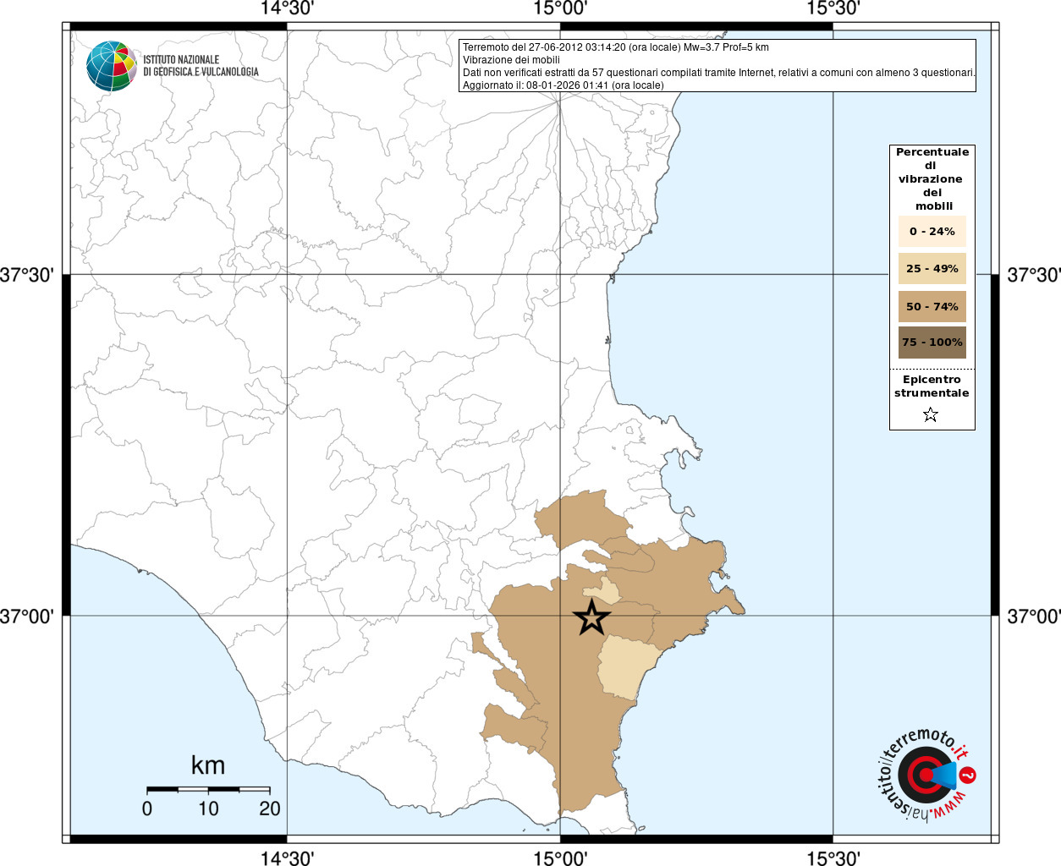Select the 75 - 100% legend swatch

coord(932,343)
